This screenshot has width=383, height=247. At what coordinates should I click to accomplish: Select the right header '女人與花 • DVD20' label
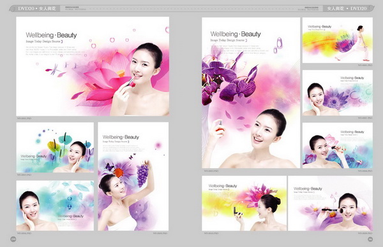pyautogui.click(x=347, y=8)
